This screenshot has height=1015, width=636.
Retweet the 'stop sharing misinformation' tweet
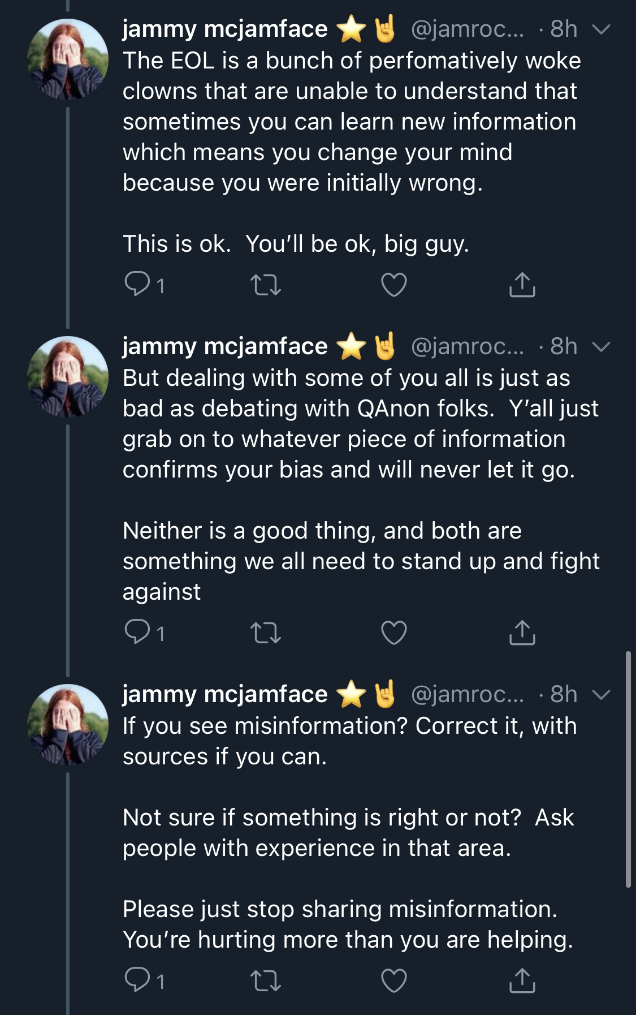(266, 980)
